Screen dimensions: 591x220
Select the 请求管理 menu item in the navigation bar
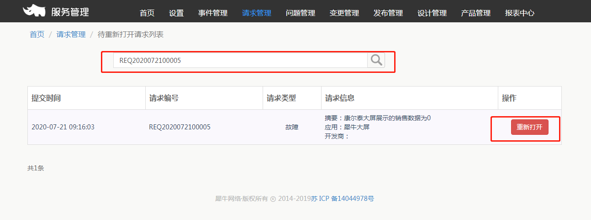[x=257, y=13]
